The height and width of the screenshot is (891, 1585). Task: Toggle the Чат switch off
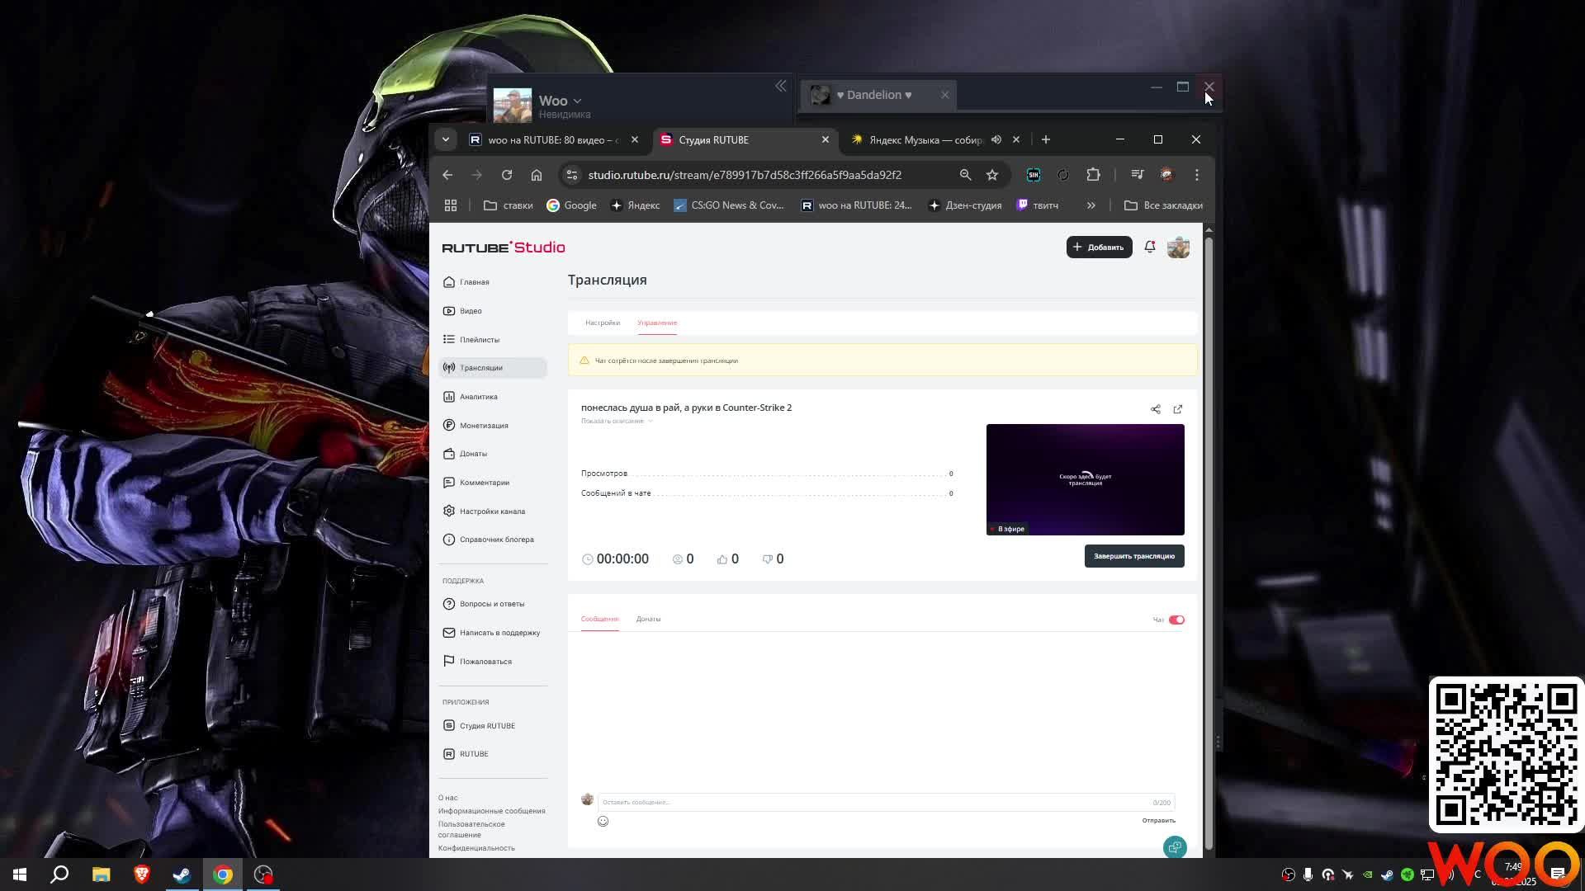1176,620
